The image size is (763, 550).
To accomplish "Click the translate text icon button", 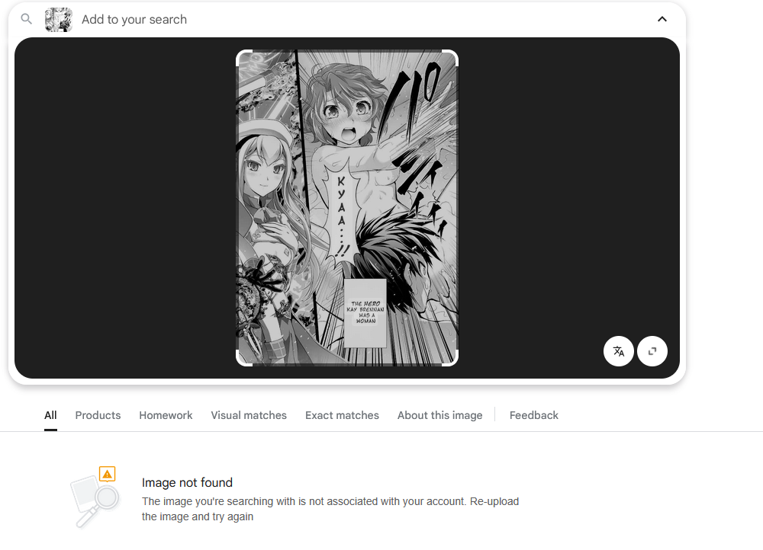I will (x=619, y=351).
